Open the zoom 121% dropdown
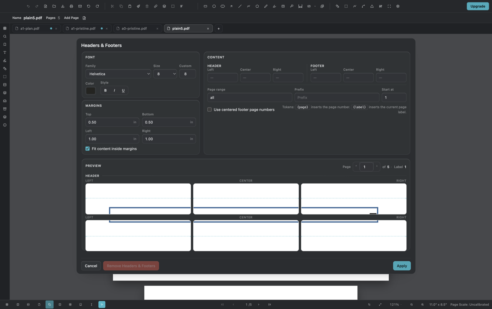Screen dimensions: 492x309 pos(395,305)
